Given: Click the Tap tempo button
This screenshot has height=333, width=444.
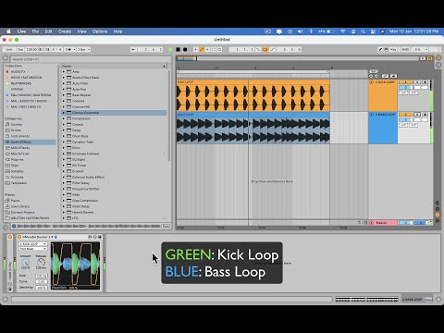Looking at the screenshot, I should (x=20, y=49).
